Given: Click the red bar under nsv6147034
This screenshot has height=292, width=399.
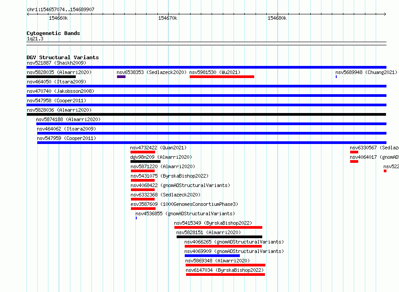Looking at the screenshot, I should [x=226, y=275].
